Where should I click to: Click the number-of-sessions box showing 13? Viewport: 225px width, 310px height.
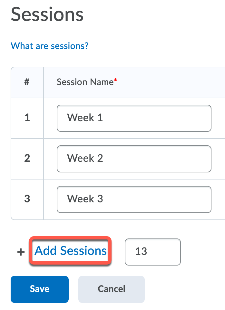click(x=152, y=252)
